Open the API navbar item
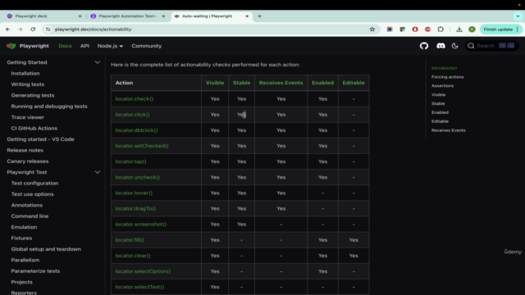 (84, 46)
